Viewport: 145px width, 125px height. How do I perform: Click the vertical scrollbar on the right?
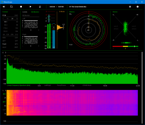point(142,88)
